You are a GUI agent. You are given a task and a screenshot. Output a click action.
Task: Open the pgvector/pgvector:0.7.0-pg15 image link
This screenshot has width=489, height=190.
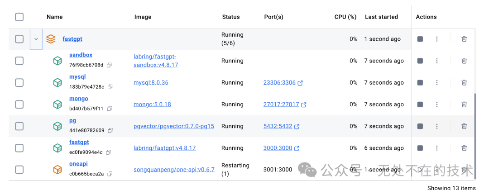tap(174, 126)
